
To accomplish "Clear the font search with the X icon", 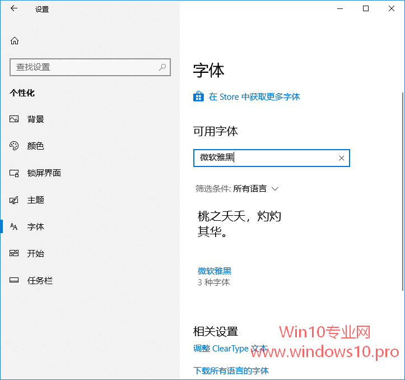I will pyautogui.click(x=342, y=158).
